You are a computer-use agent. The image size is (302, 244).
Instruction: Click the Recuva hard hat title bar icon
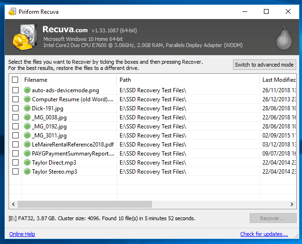(x=12, y=11)
